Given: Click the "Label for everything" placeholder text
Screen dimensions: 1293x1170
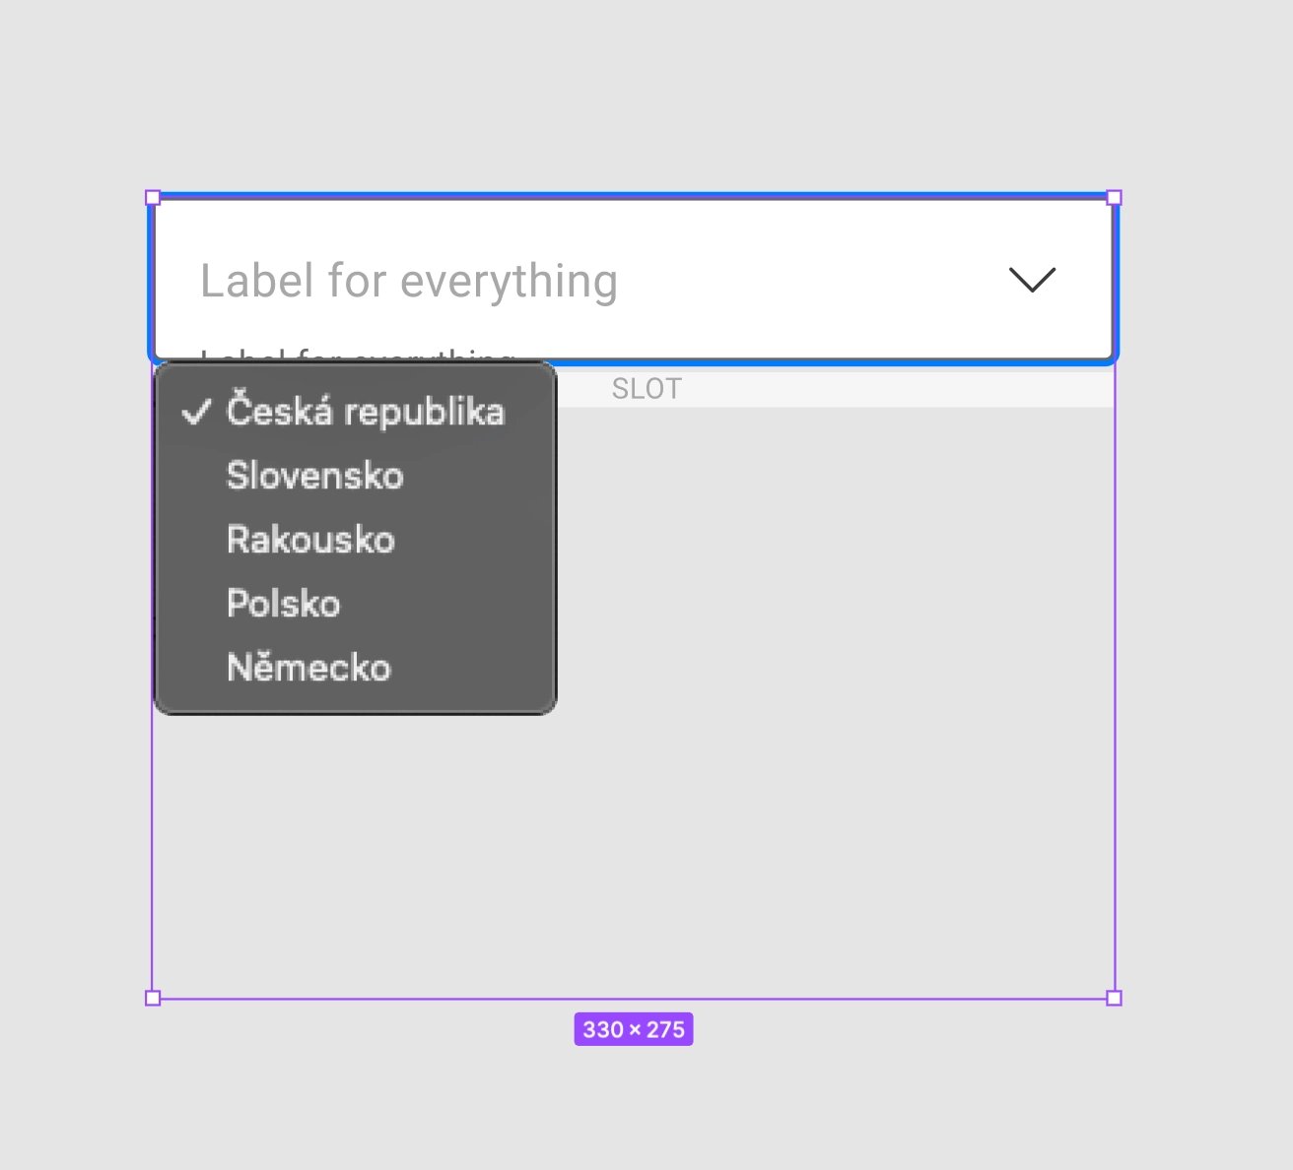Looking at the screenshot, I should [x=409, y=282].
